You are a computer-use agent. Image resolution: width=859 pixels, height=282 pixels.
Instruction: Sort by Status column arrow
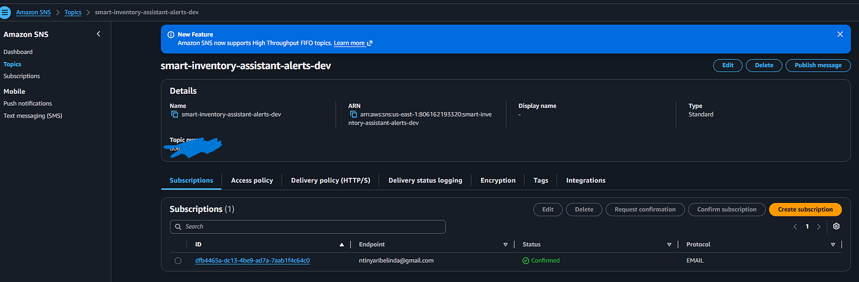669,245
